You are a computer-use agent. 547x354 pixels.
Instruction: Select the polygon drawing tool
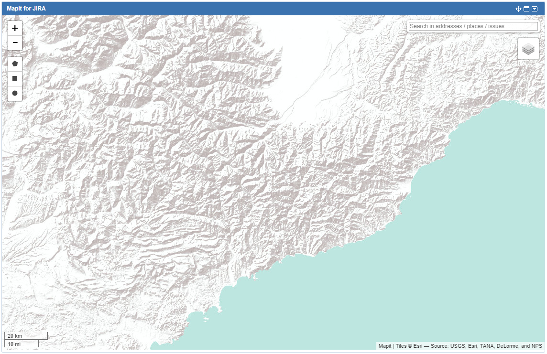[x=14, y=63]
